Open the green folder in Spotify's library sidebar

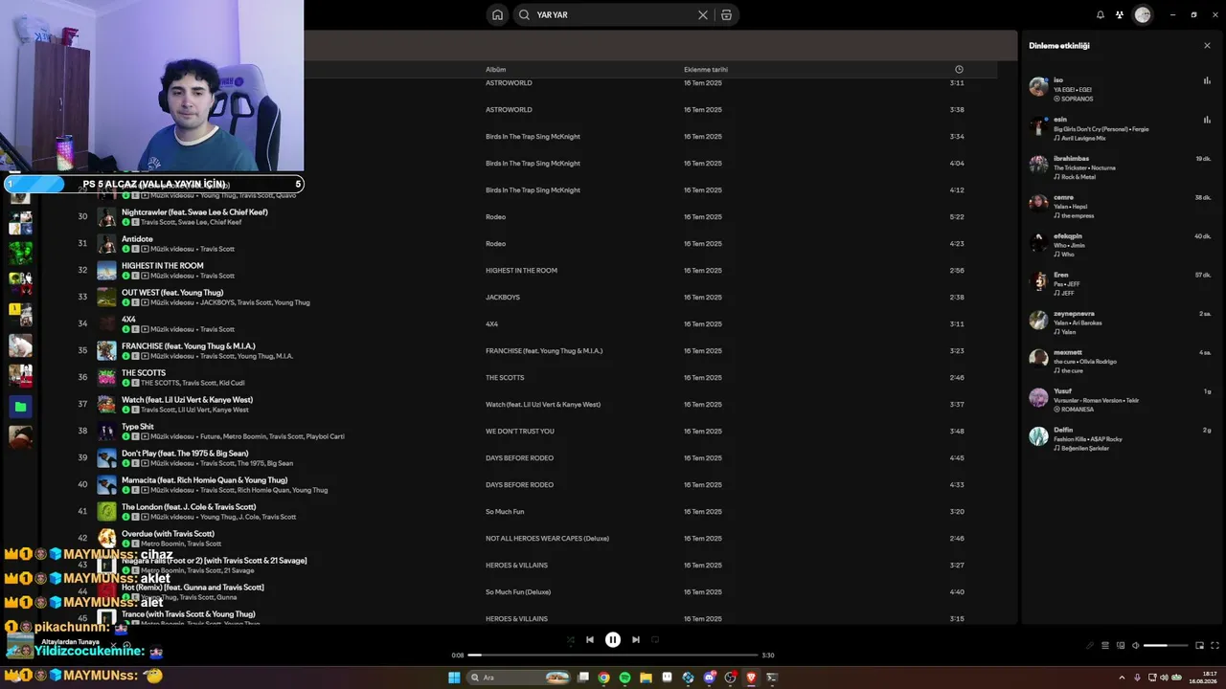pos(20,407)
